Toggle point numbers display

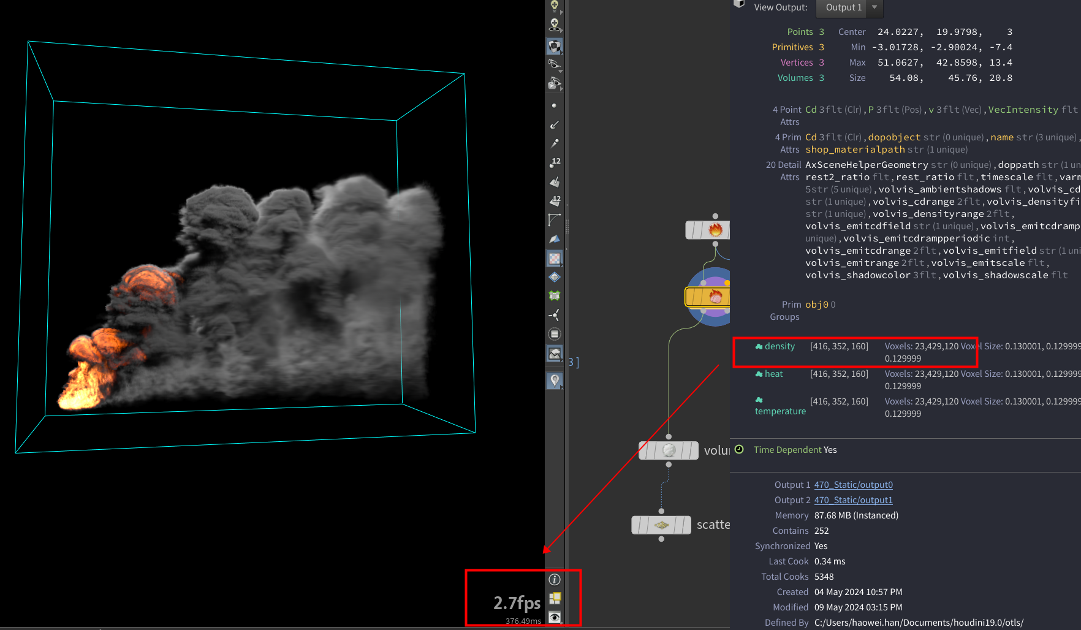555,162
